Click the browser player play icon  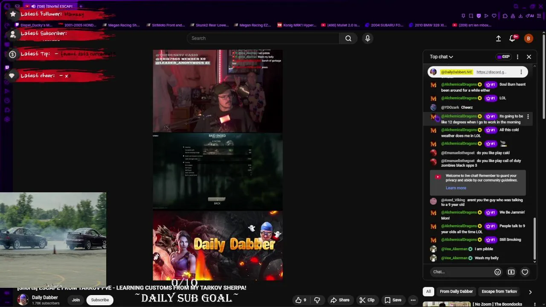[486, 16]
